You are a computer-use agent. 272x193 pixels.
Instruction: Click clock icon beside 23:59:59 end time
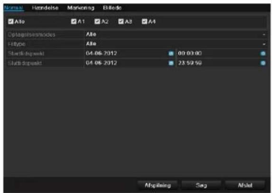point(263,63)
